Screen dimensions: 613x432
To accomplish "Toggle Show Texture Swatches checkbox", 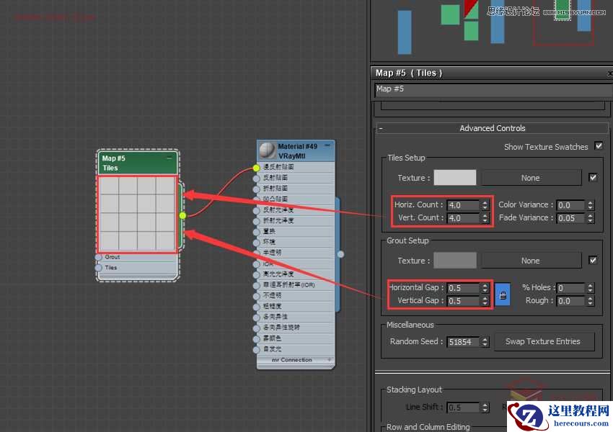I will pyautogui.click(x=598, y=146).
